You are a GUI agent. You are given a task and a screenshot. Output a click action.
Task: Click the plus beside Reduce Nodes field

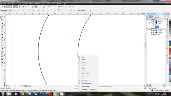[x=90, y=10]
